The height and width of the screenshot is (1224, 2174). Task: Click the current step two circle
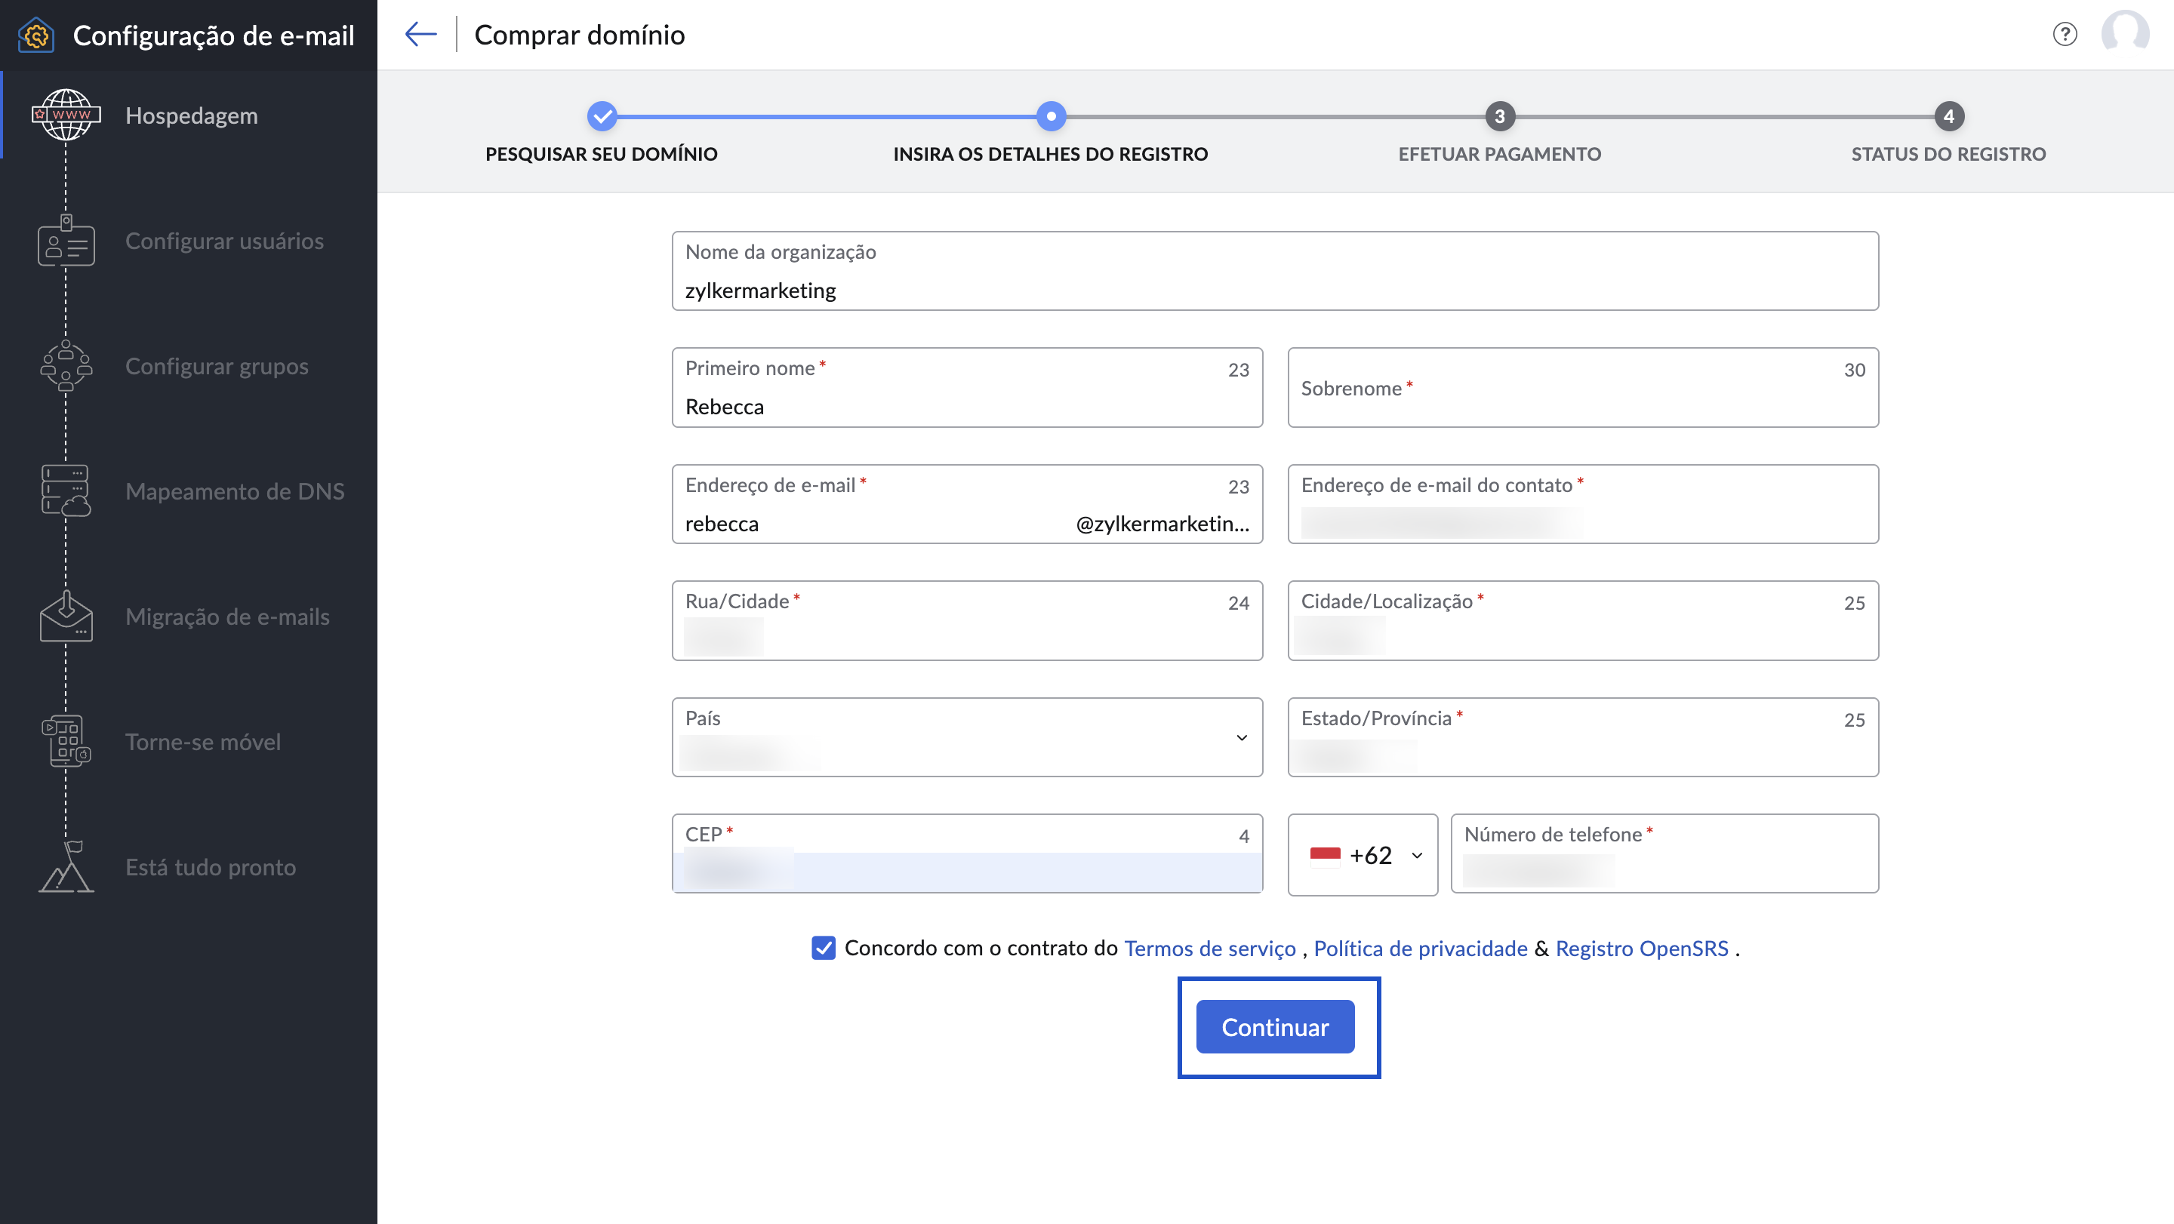[x=1051, y=116]
